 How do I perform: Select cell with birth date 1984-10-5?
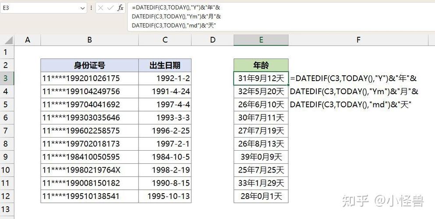[x=165, y=157]
